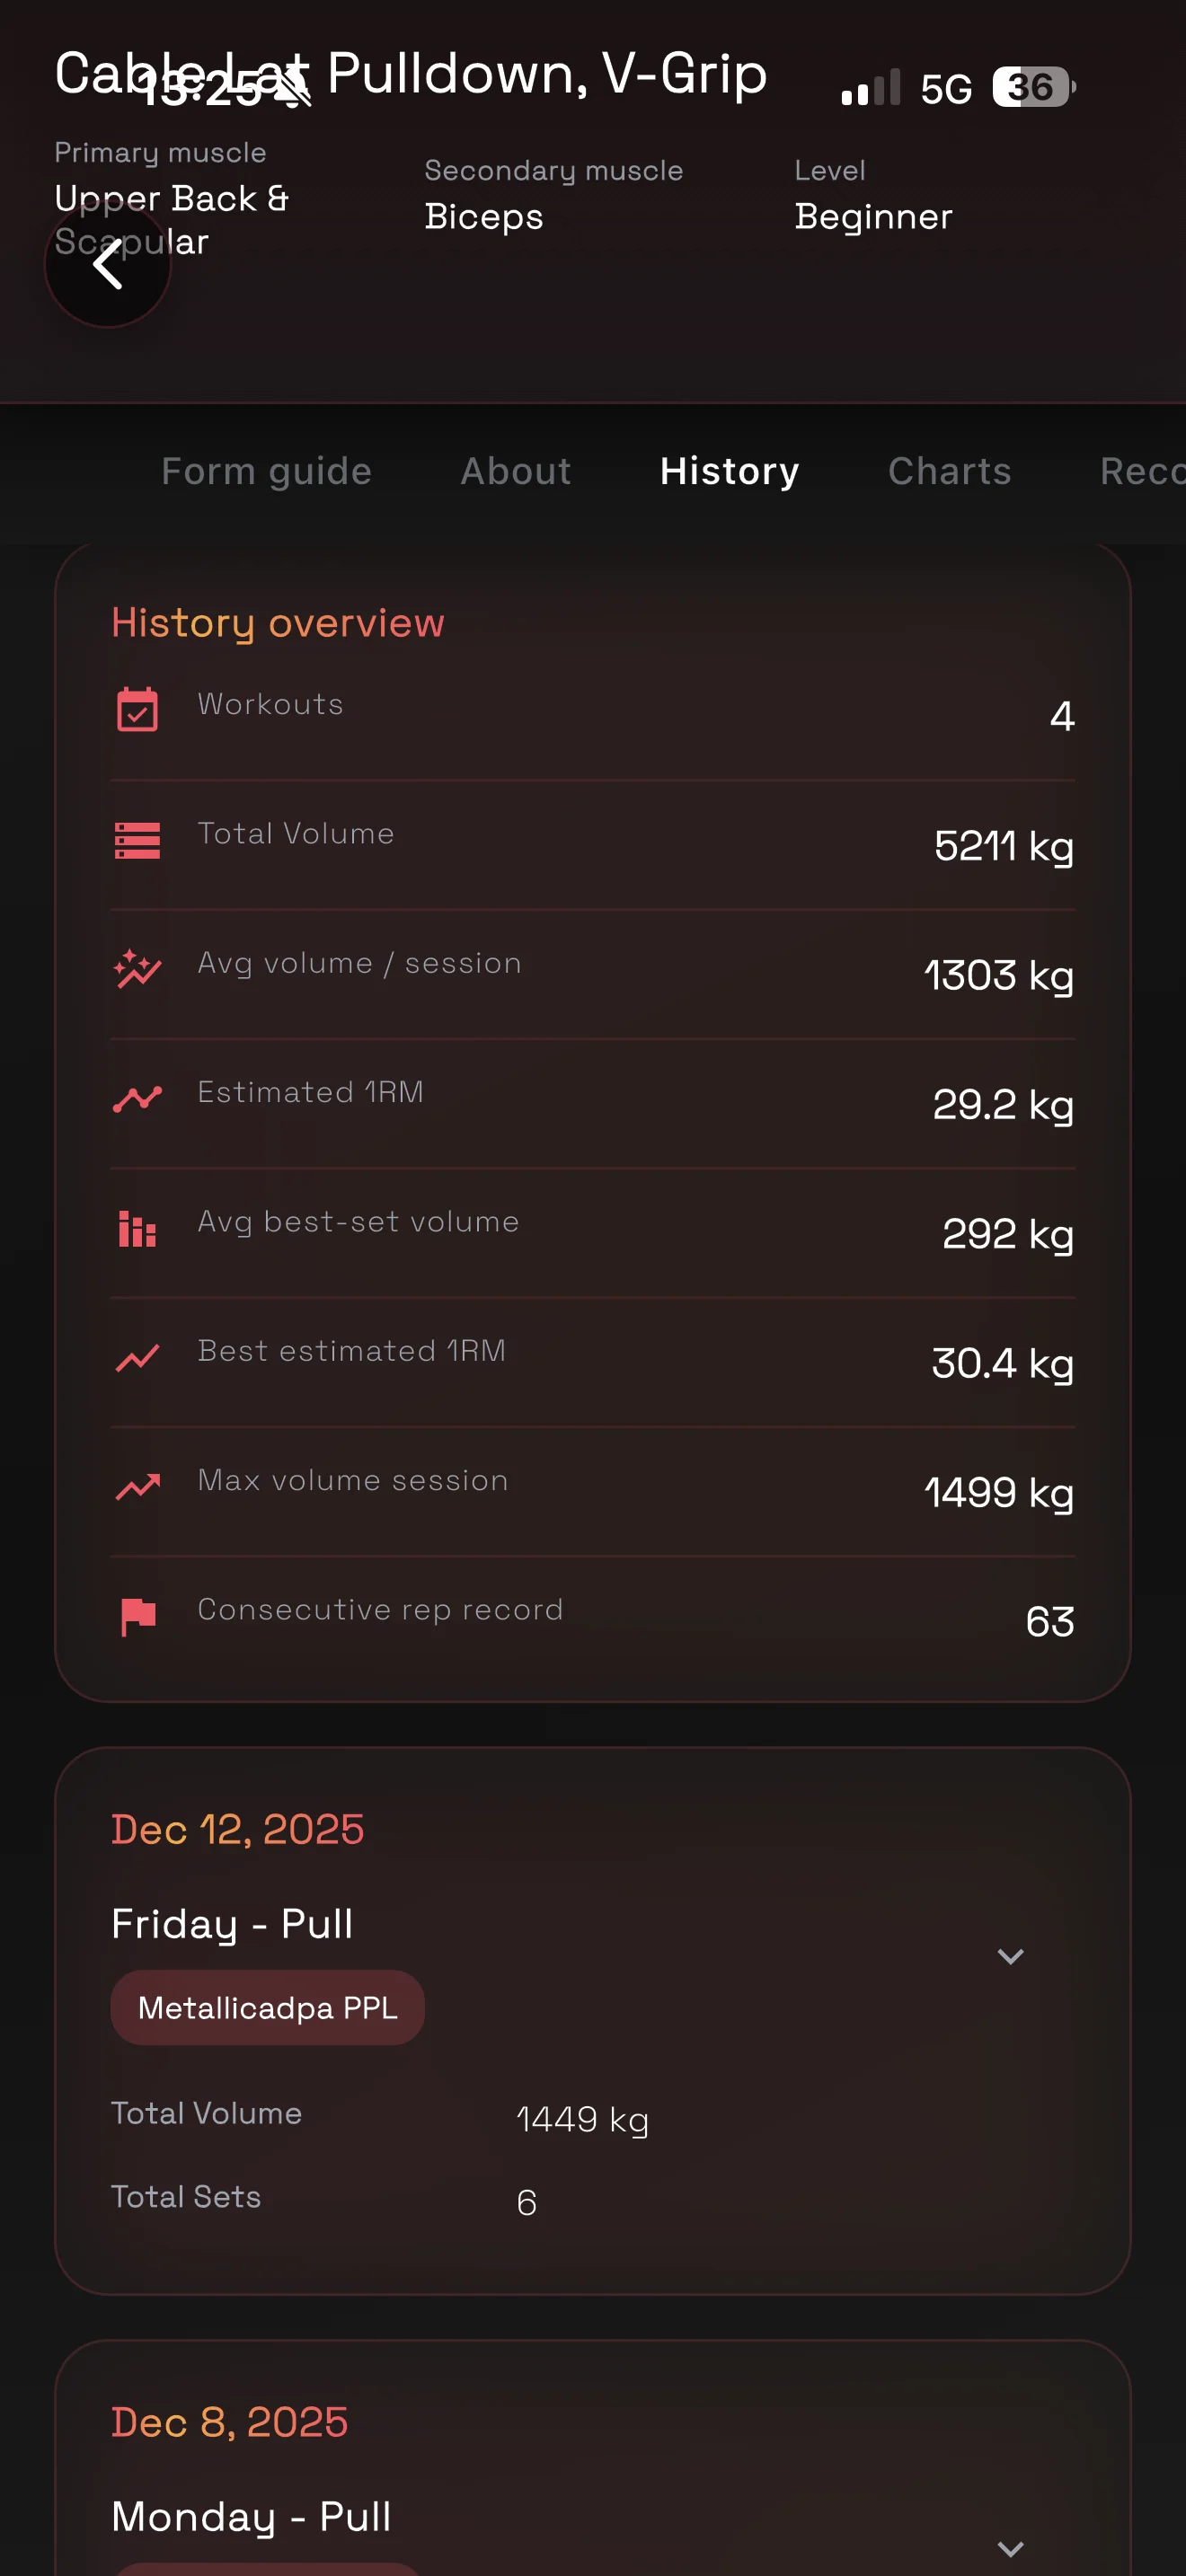
Task: Tap the Consecutive rep record value 63
Action: click(x=1049, y=1622)
